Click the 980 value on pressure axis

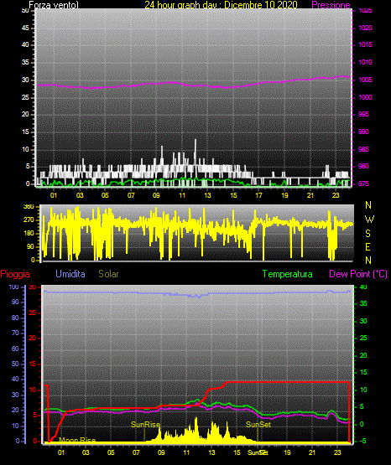pos(363,166)
